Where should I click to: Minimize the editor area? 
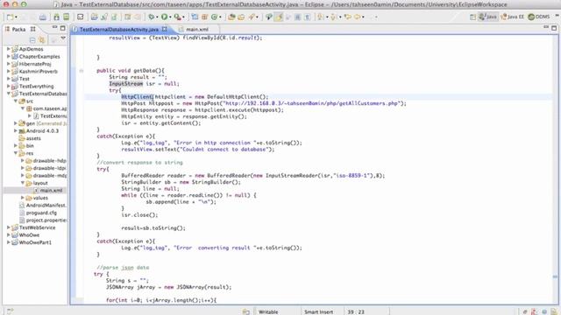[546, 27]
